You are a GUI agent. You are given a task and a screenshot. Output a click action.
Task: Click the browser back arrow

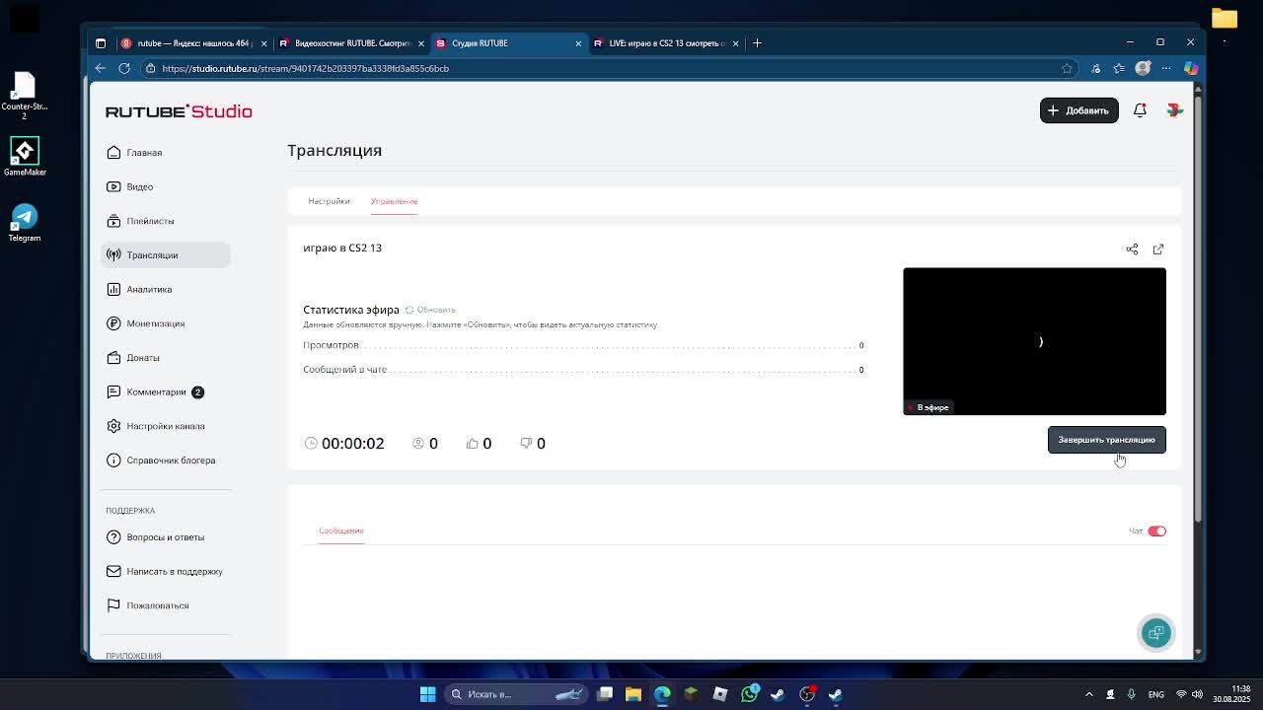101,68
